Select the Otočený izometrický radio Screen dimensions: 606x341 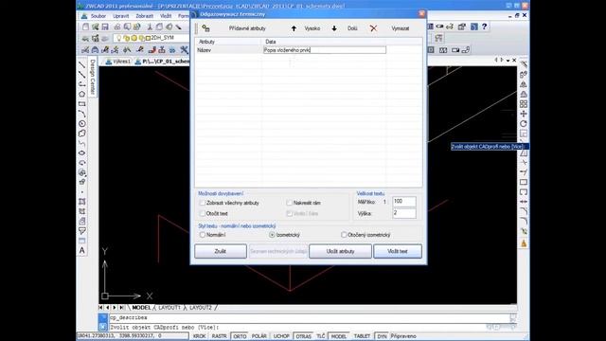click(x=344, y=235)
